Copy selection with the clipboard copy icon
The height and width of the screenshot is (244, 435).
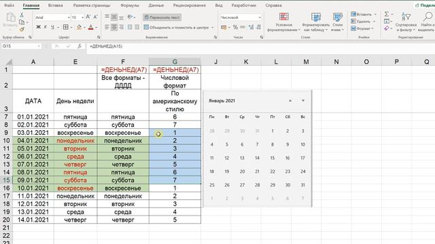[22, 22]
